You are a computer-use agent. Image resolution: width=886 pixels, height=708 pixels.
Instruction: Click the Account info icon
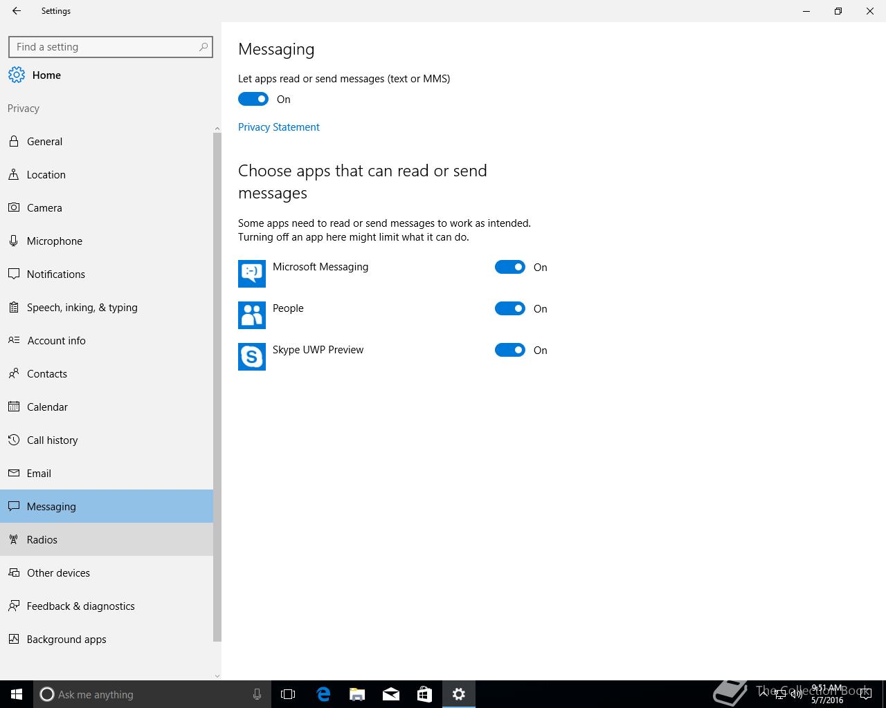coord(14,340)
